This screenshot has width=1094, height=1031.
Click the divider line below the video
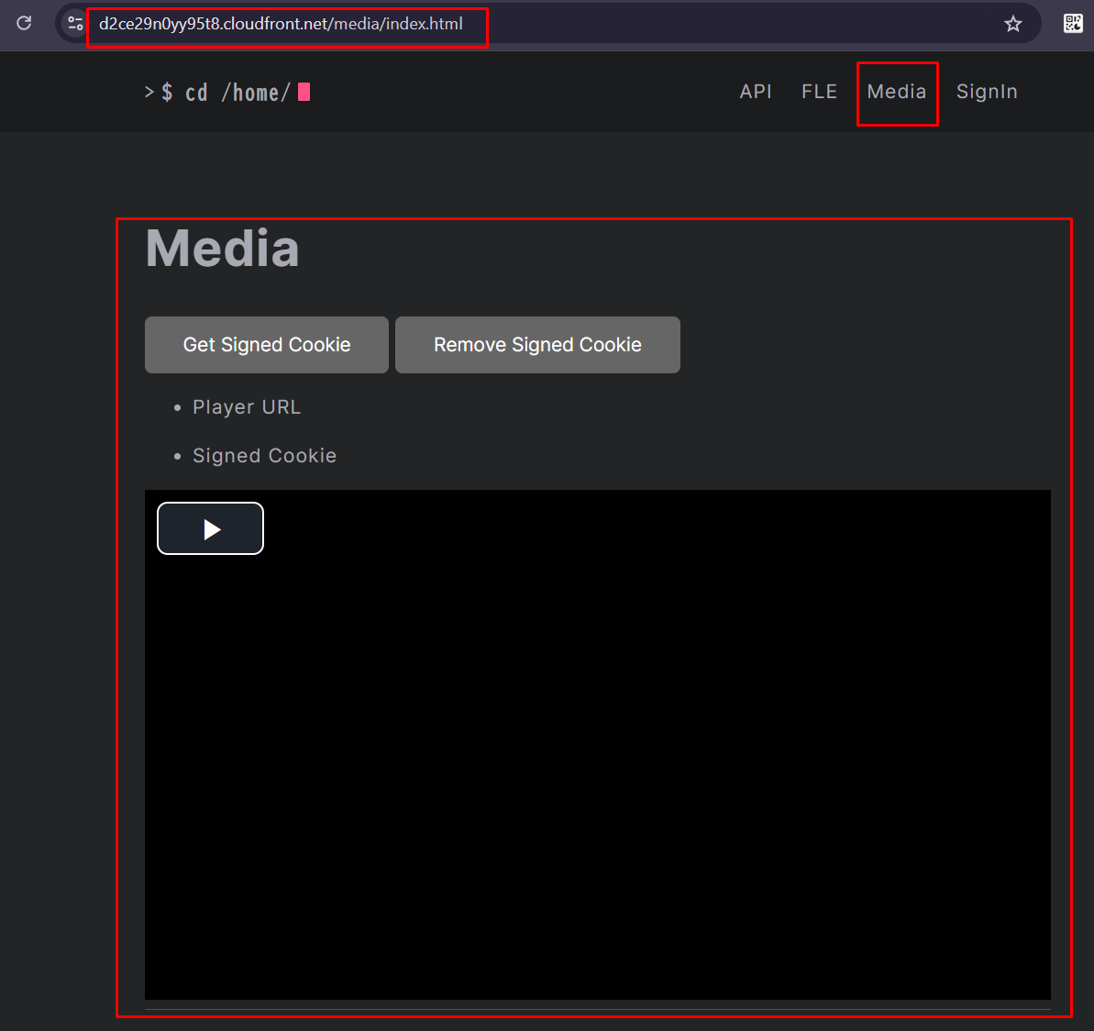(598, 1009)
